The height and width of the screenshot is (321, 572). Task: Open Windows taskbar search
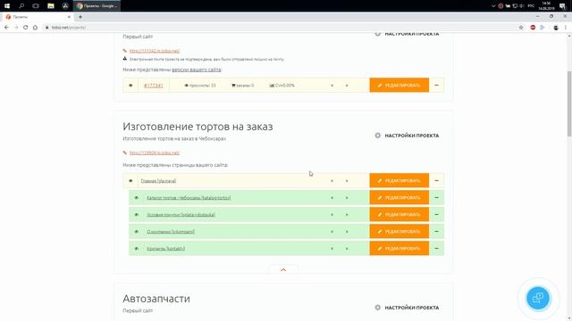tap(21, 6)
